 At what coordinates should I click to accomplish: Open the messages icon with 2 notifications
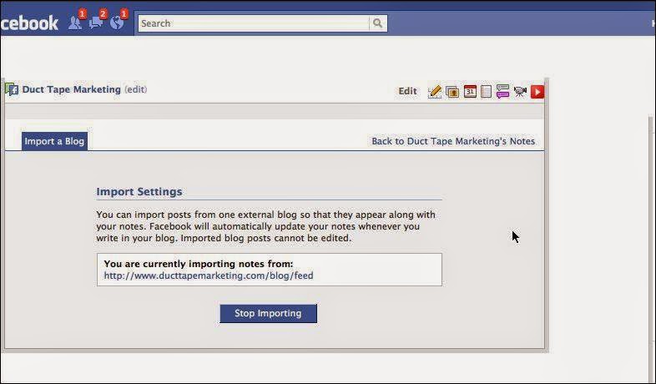tap(96, 23)
